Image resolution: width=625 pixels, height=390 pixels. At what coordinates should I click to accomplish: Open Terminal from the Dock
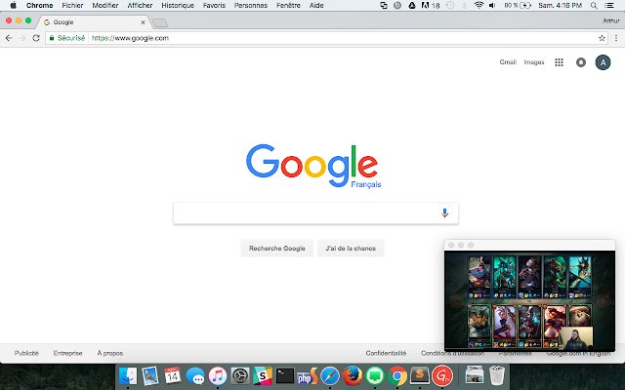click(x=285, y=375)
